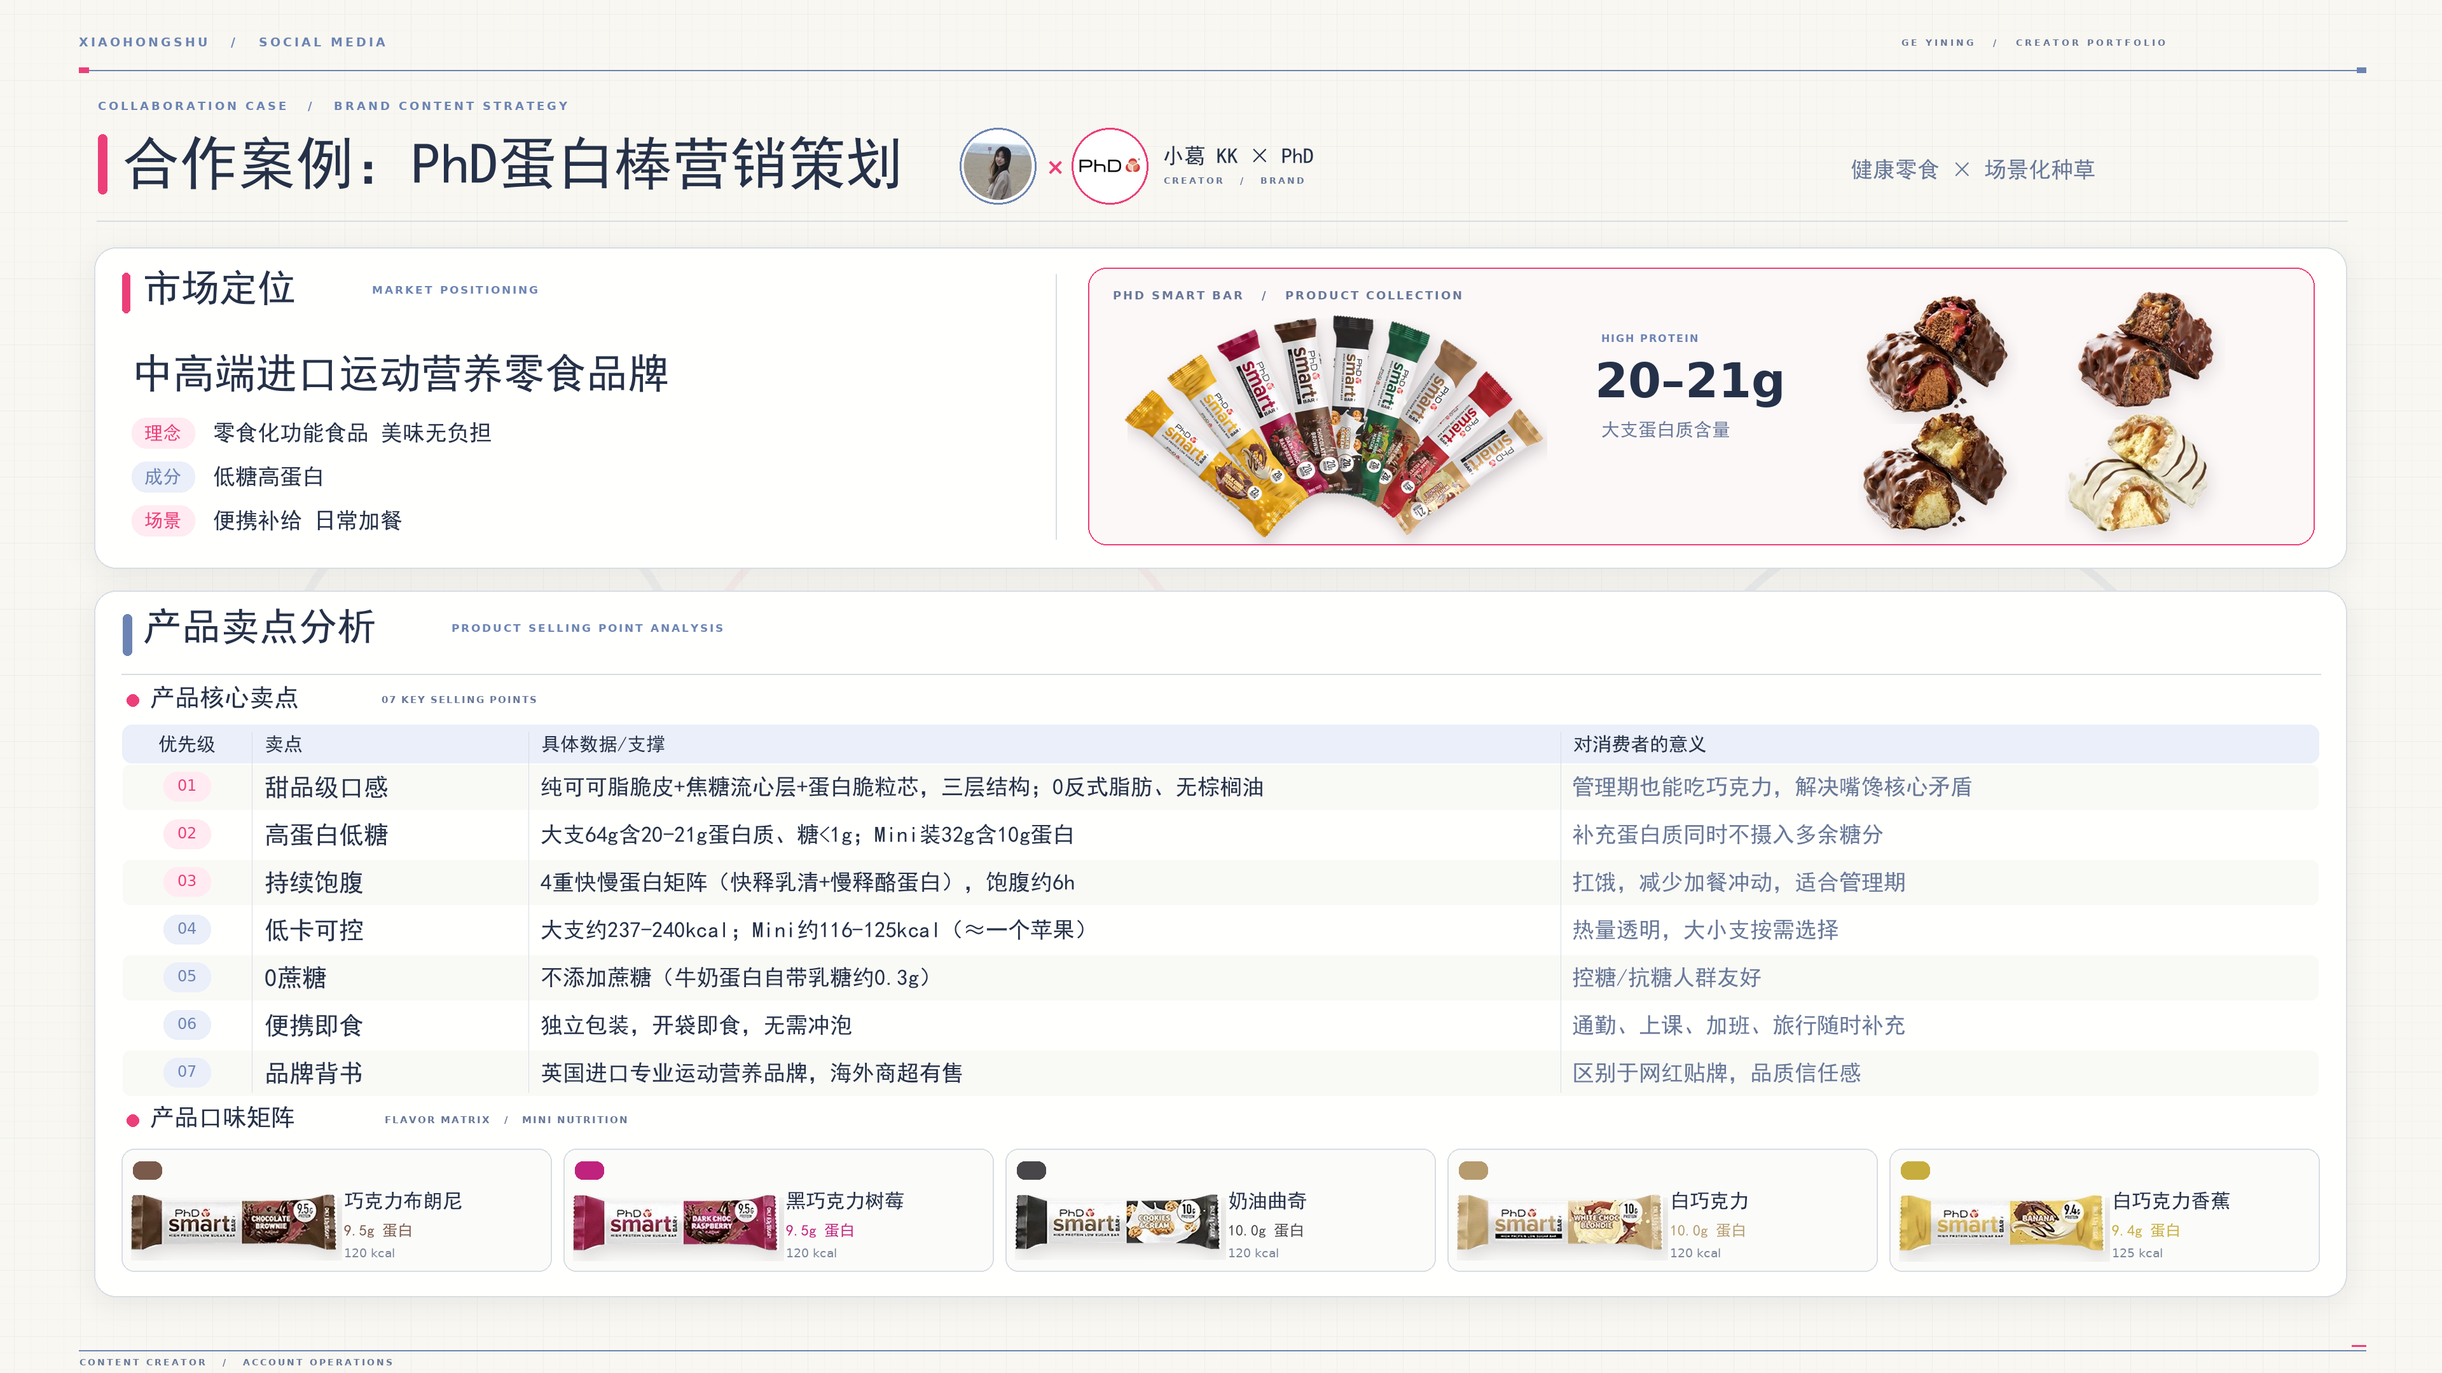Click the 产品卖点分析 section heading
The height and width of the screenshot is (1373, 2442).
click(259, 626)
